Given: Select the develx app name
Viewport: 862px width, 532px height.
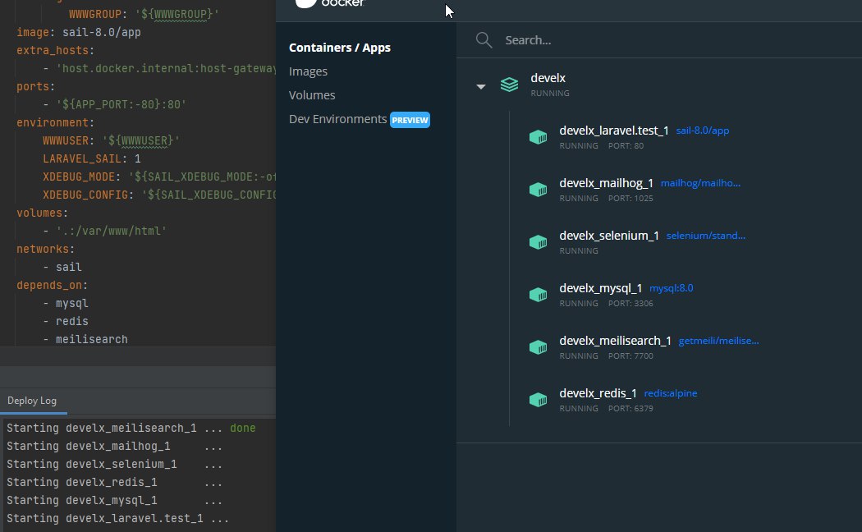Looking at the screenshot, I should click(548, 78).
